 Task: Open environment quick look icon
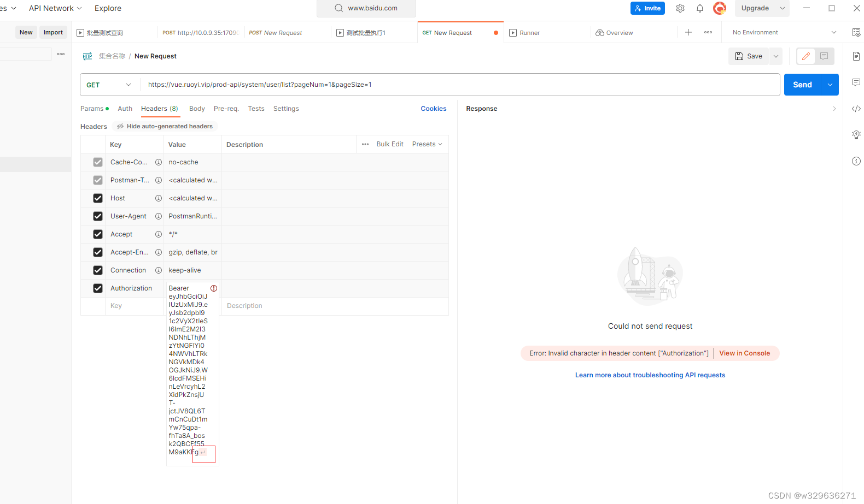coord(856,32)
